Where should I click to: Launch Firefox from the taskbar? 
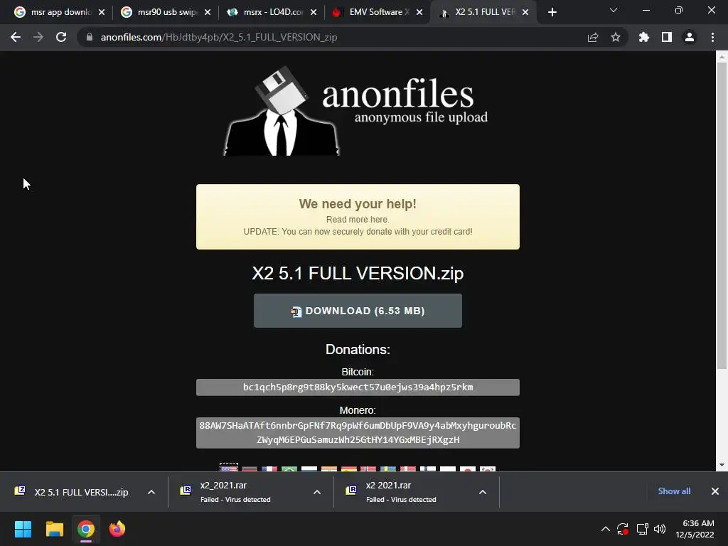tap(117, 529)
